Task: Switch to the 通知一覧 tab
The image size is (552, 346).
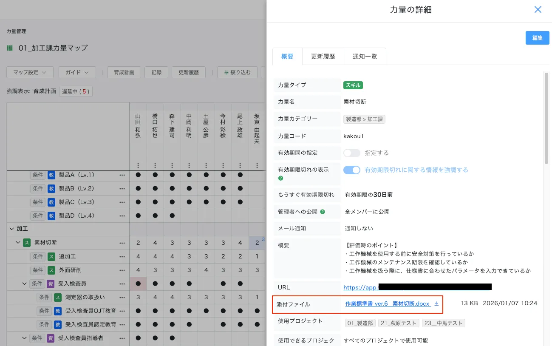Action: tap(365, 56)
